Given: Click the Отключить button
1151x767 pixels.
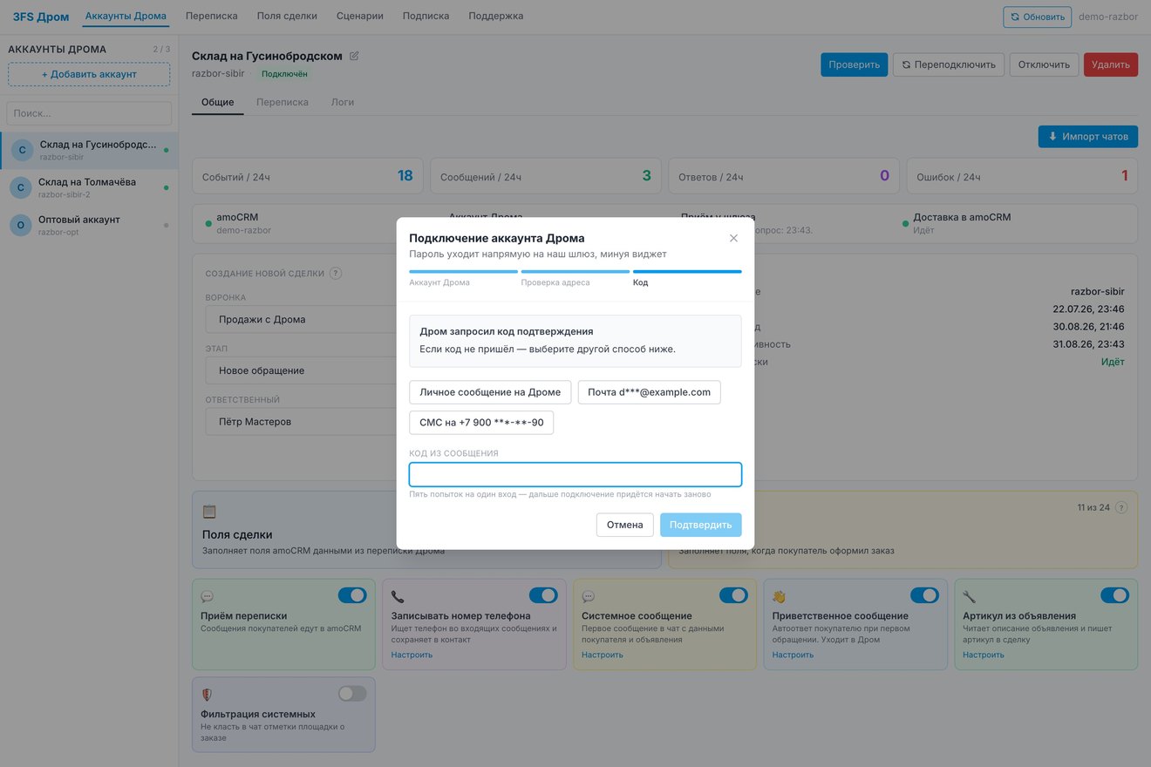Looking at the screenshot, I should pyautogui.click(x=1045, y=64).
